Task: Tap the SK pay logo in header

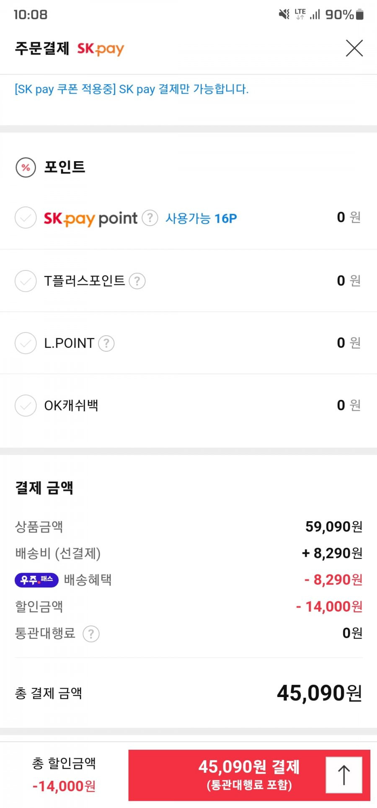Action: tap(101, 49)
